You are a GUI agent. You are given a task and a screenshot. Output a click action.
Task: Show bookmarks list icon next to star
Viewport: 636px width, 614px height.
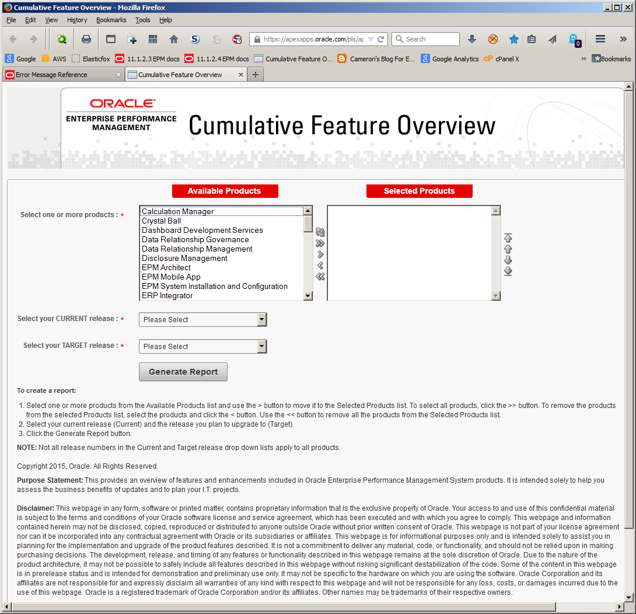coord(532,39)
